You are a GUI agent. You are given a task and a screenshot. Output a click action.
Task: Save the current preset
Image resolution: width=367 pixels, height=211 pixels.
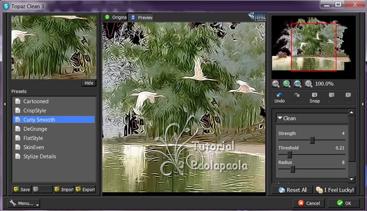(21, 189)
